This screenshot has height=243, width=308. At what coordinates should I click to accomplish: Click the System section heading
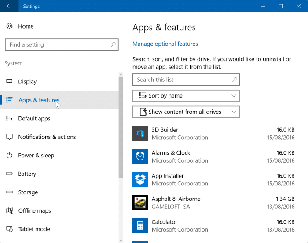14,63
